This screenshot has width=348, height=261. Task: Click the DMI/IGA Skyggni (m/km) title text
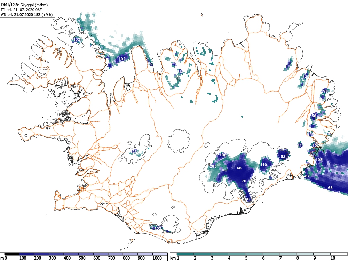tap(24, 5)
